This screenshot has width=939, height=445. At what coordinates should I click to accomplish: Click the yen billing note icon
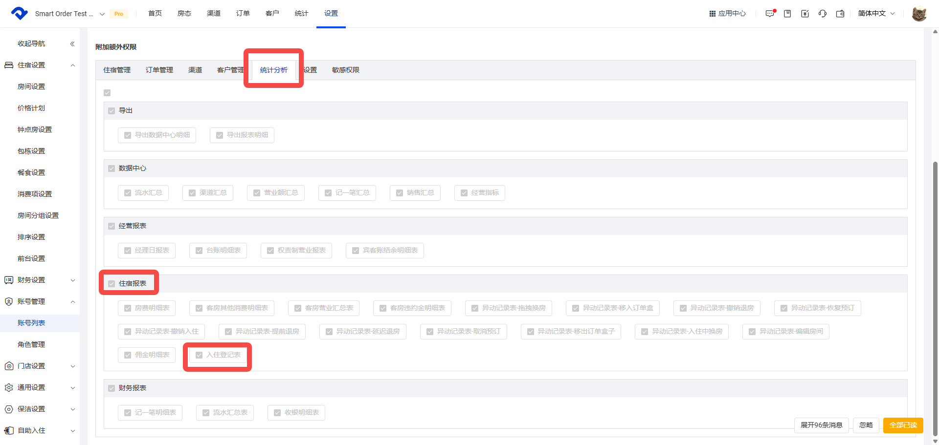805,14
